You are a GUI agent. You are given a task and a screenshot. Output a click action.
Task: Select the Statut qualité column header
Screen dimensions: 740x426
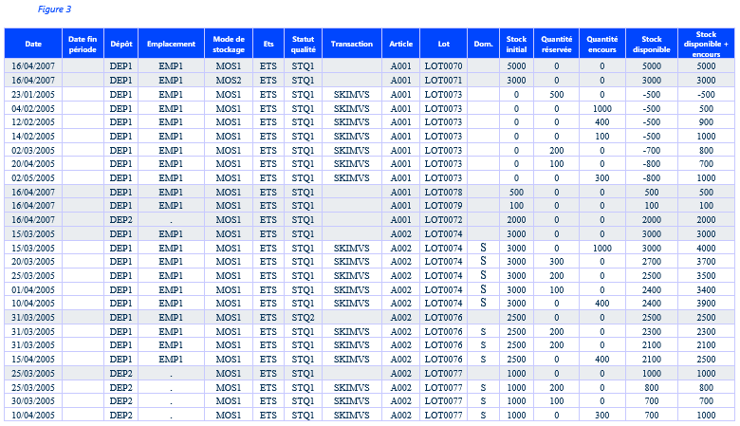click(303, 44)
